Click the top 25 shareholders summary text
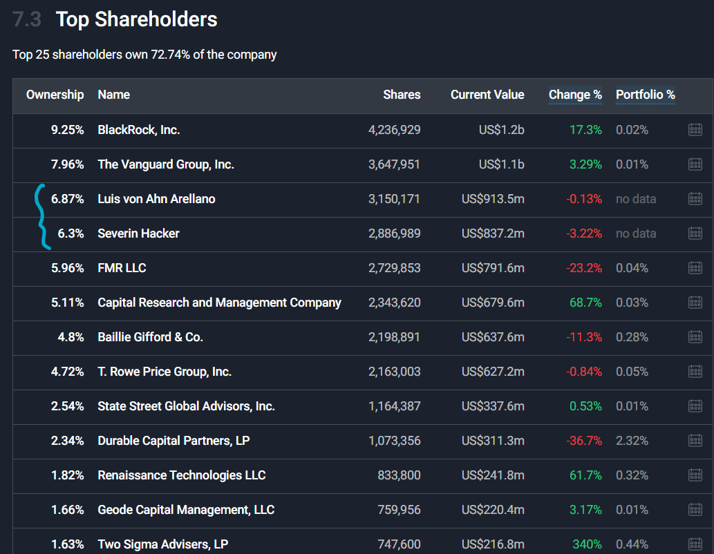 coord(144,55)
